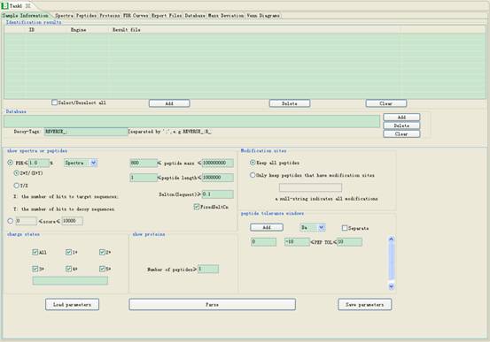490x342 pixels.
Task: Open the Peptides tab
Action: (x=87, y=16)
